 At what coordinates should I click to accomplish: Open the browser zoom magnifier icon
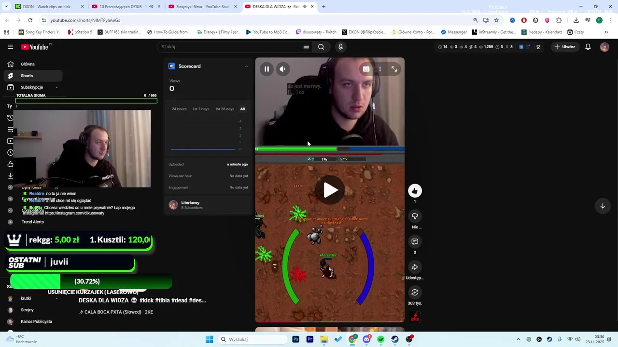click(x=476, y=20)
